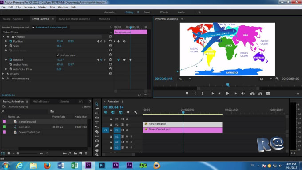302x170 pixels.
Task: Click the Position X value 710.0
Action: tap(60, 41)
